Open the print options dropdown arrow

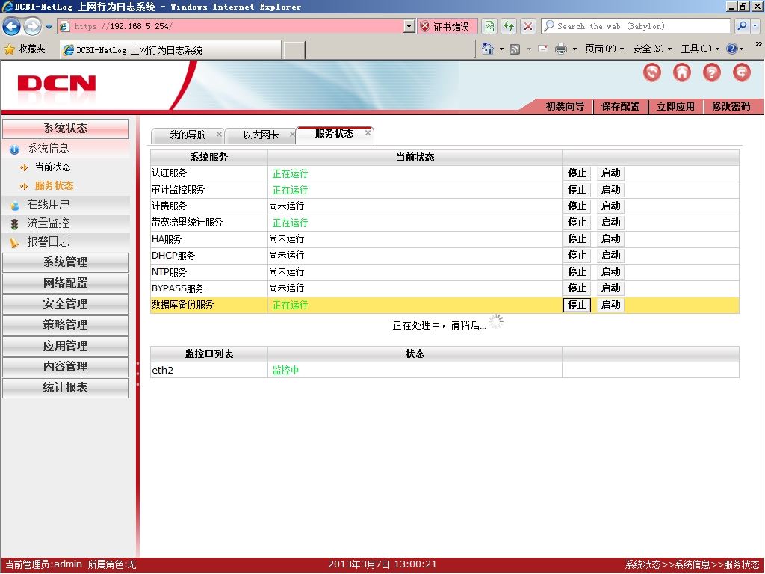click(574, 49)
